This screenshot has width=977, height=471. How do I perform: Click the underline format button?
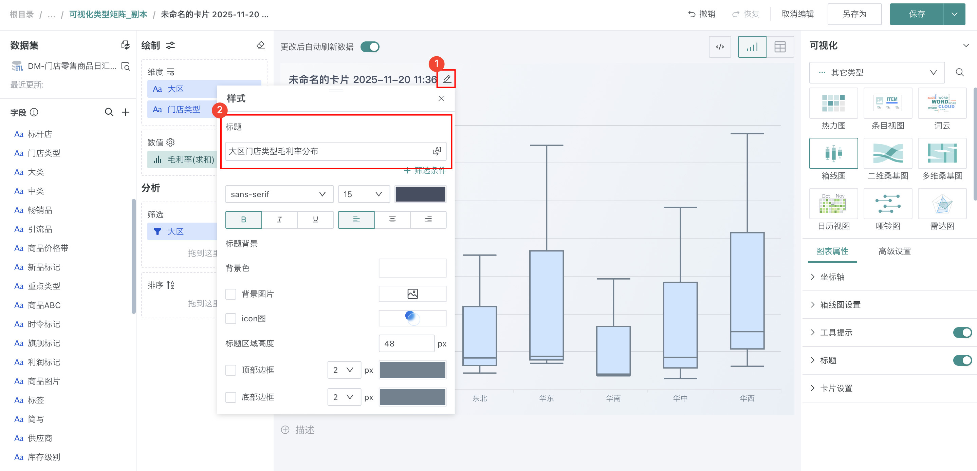click(315, 220)
